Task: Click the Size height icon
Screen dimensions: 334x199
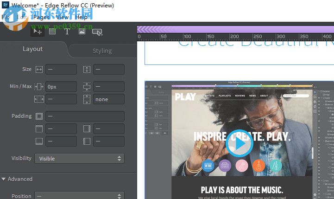Action: 87,69
